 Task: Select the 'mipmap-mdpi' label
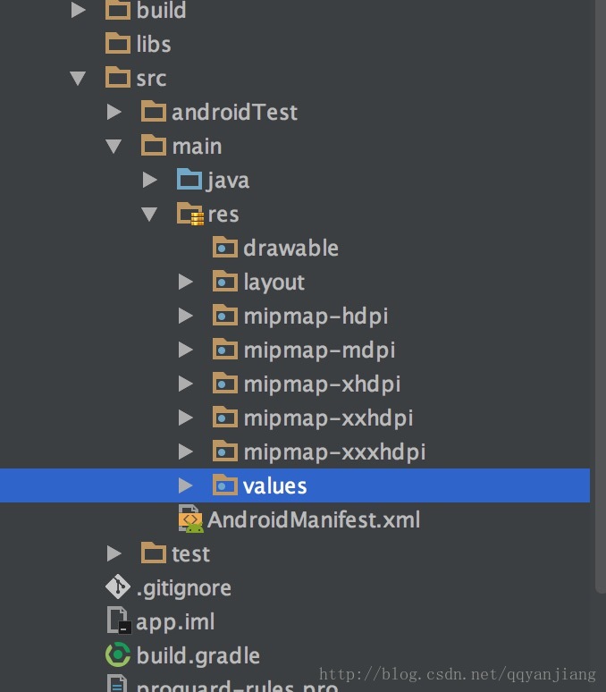point(319,350)
